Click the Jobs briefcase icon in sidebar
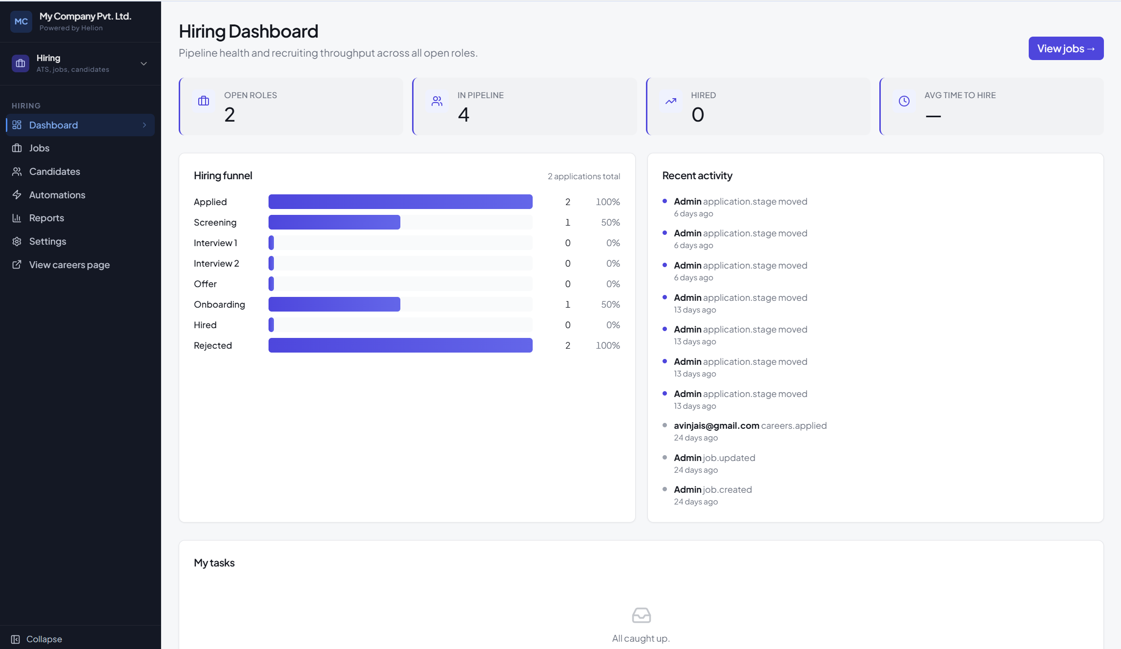1121x649 pixels. click(x=17, y=148)
